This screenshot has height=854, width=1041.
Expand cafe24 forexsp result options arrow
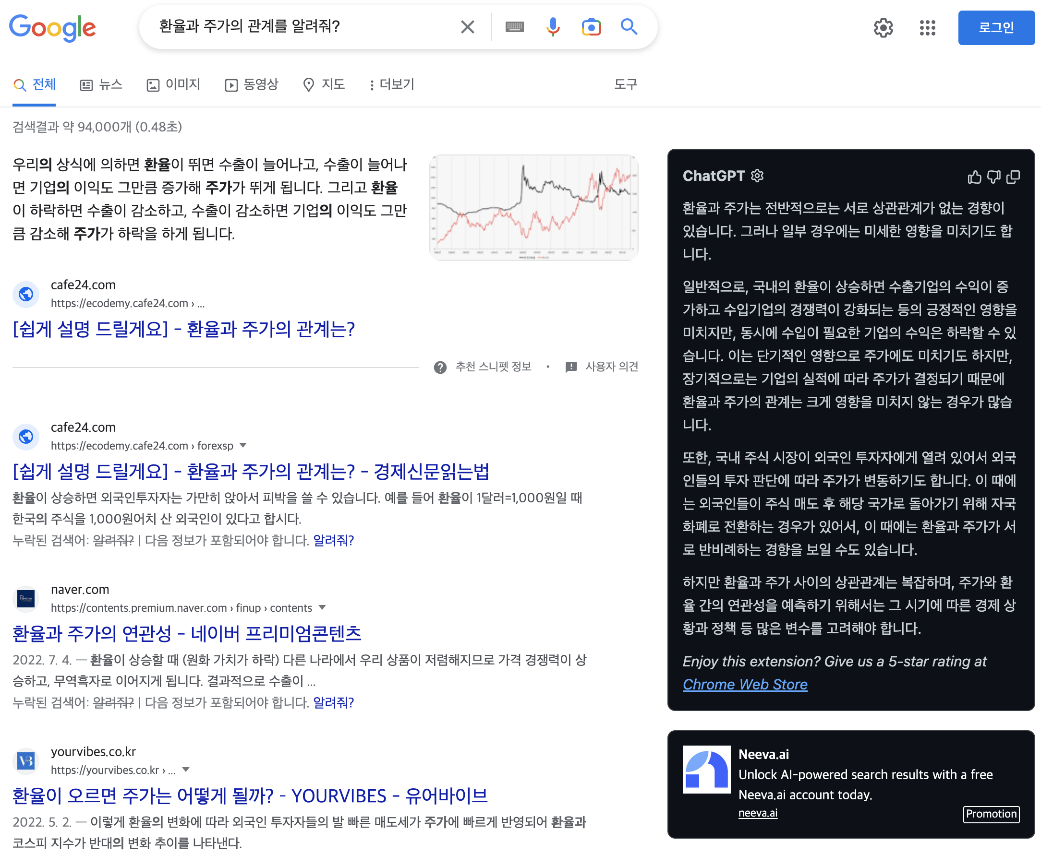(x=242, y=445)
